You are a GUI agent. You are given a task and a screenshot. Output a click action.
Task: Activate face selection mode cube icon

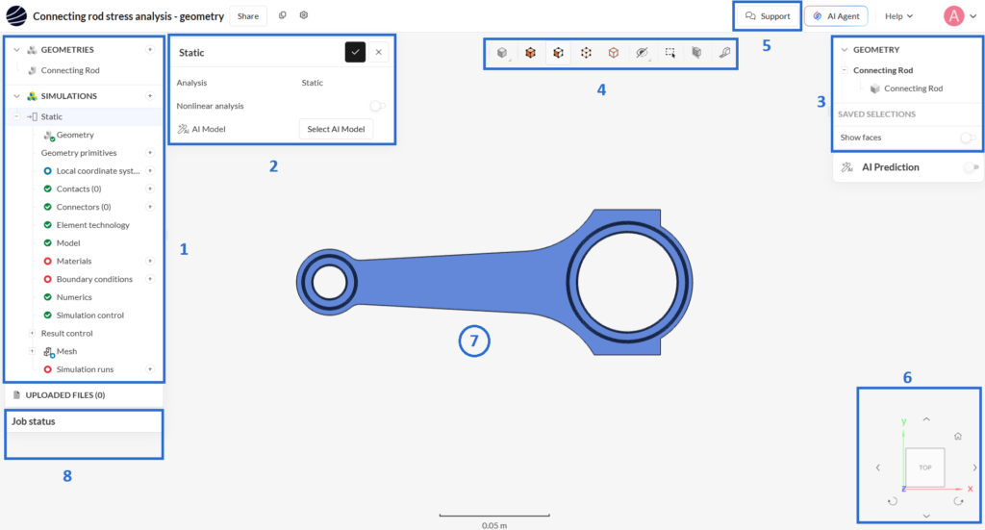click(558, 53)
